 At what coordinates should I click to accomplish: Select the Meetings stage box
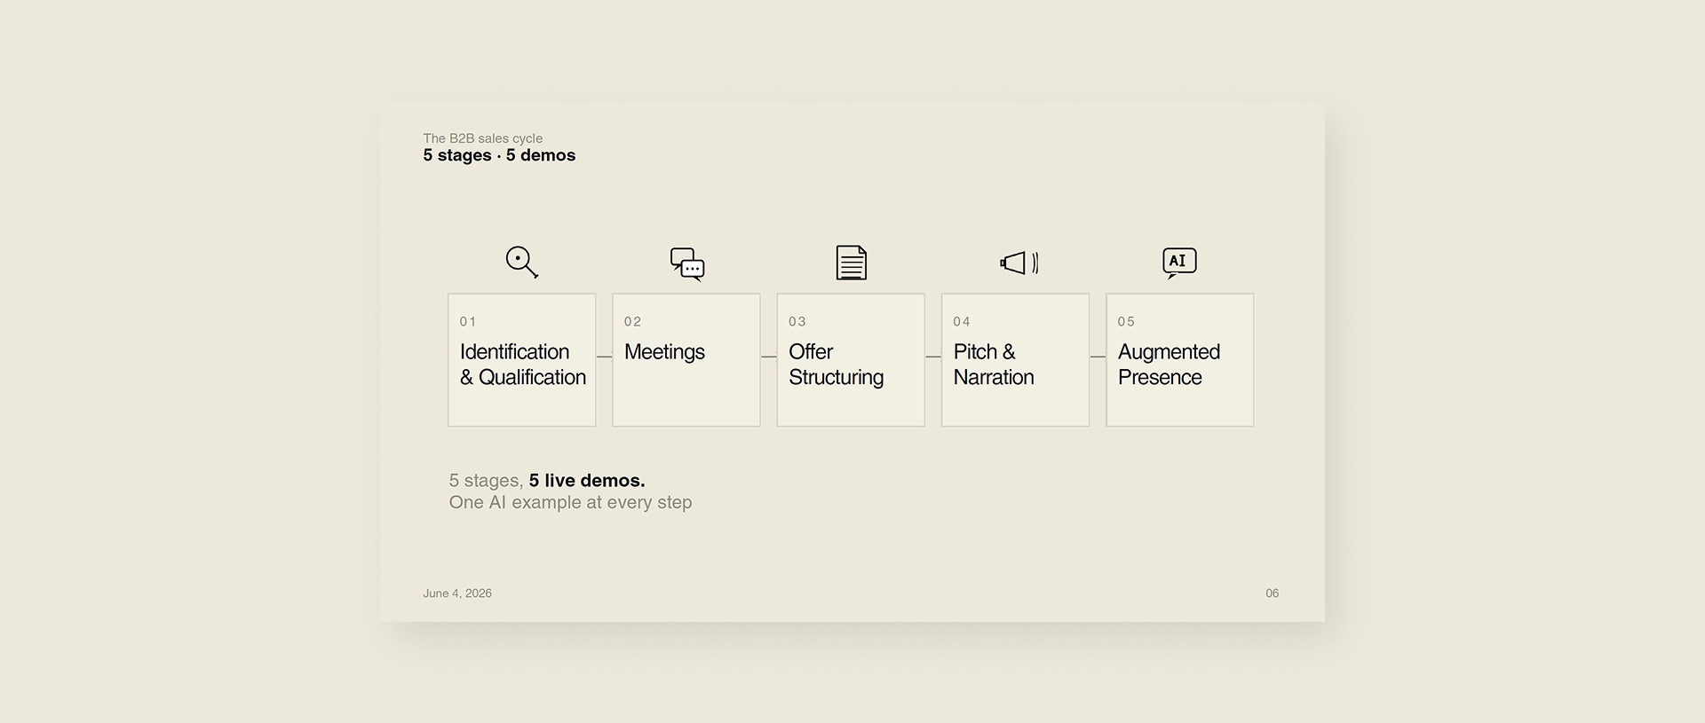point(686,360)
